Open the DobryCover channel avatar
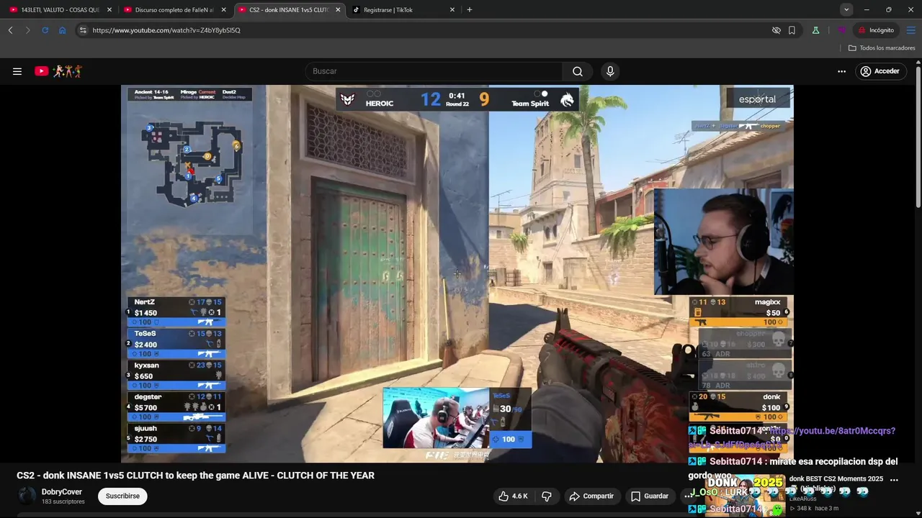 tap(27, 496)
